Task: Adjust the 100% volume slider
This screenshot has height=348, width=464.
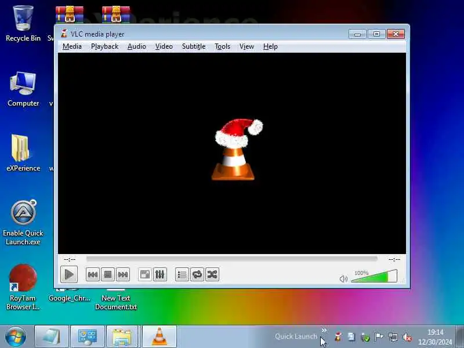Action: coord(374,276)
